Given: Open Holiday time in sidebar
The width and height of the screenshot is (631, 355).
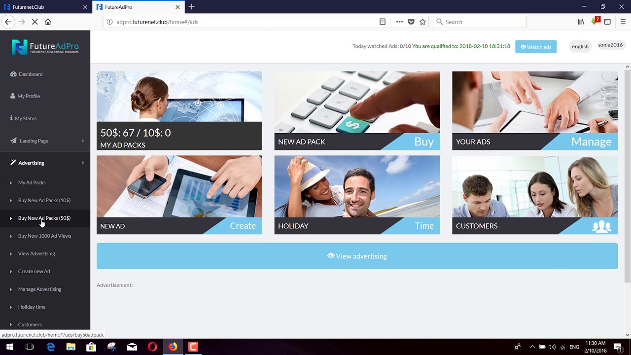Looking at the screenshot, I should tap(32, 307).
